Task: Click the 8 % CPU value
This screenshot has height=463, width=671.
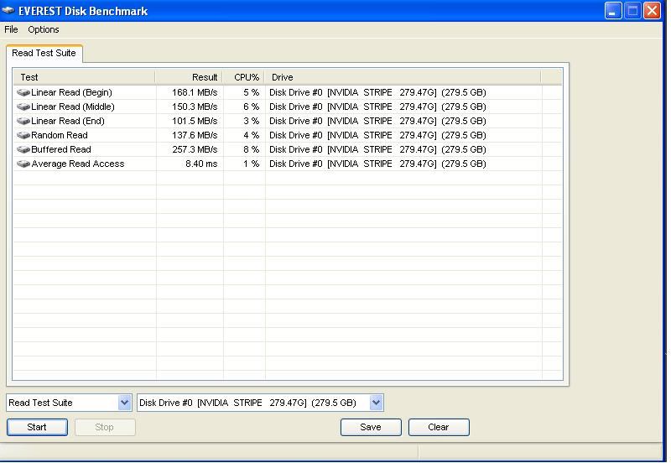Action: (x=251, y=149)
